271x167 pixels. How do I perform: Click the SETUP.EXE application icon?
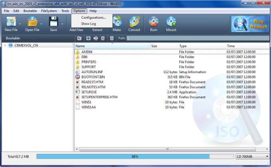pos(77,92)
